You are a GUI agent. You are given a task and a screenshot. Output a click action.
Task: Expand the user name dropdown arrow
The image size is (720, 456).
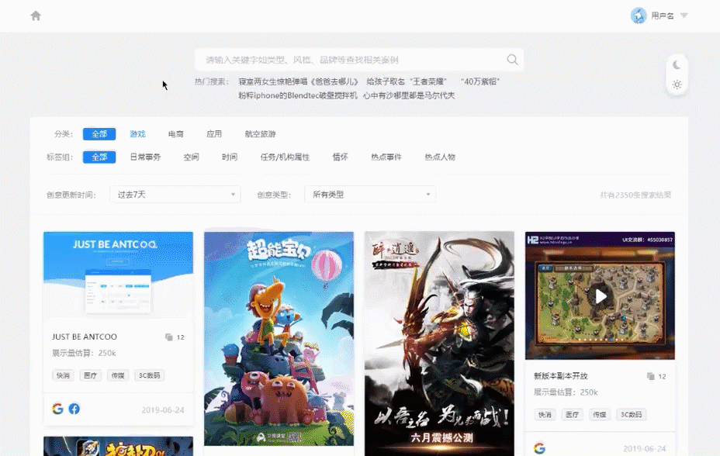click(684, 16)
